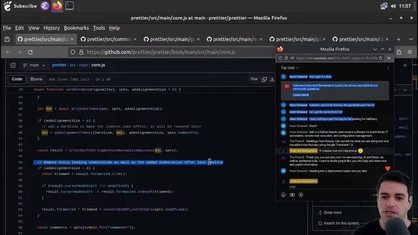Open the Bookmarks menu
The width and height of the screenshot is (418, 235).
point(76,28)
